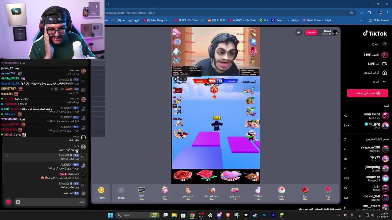Open بدء LIVE go live option

(377, 64)
